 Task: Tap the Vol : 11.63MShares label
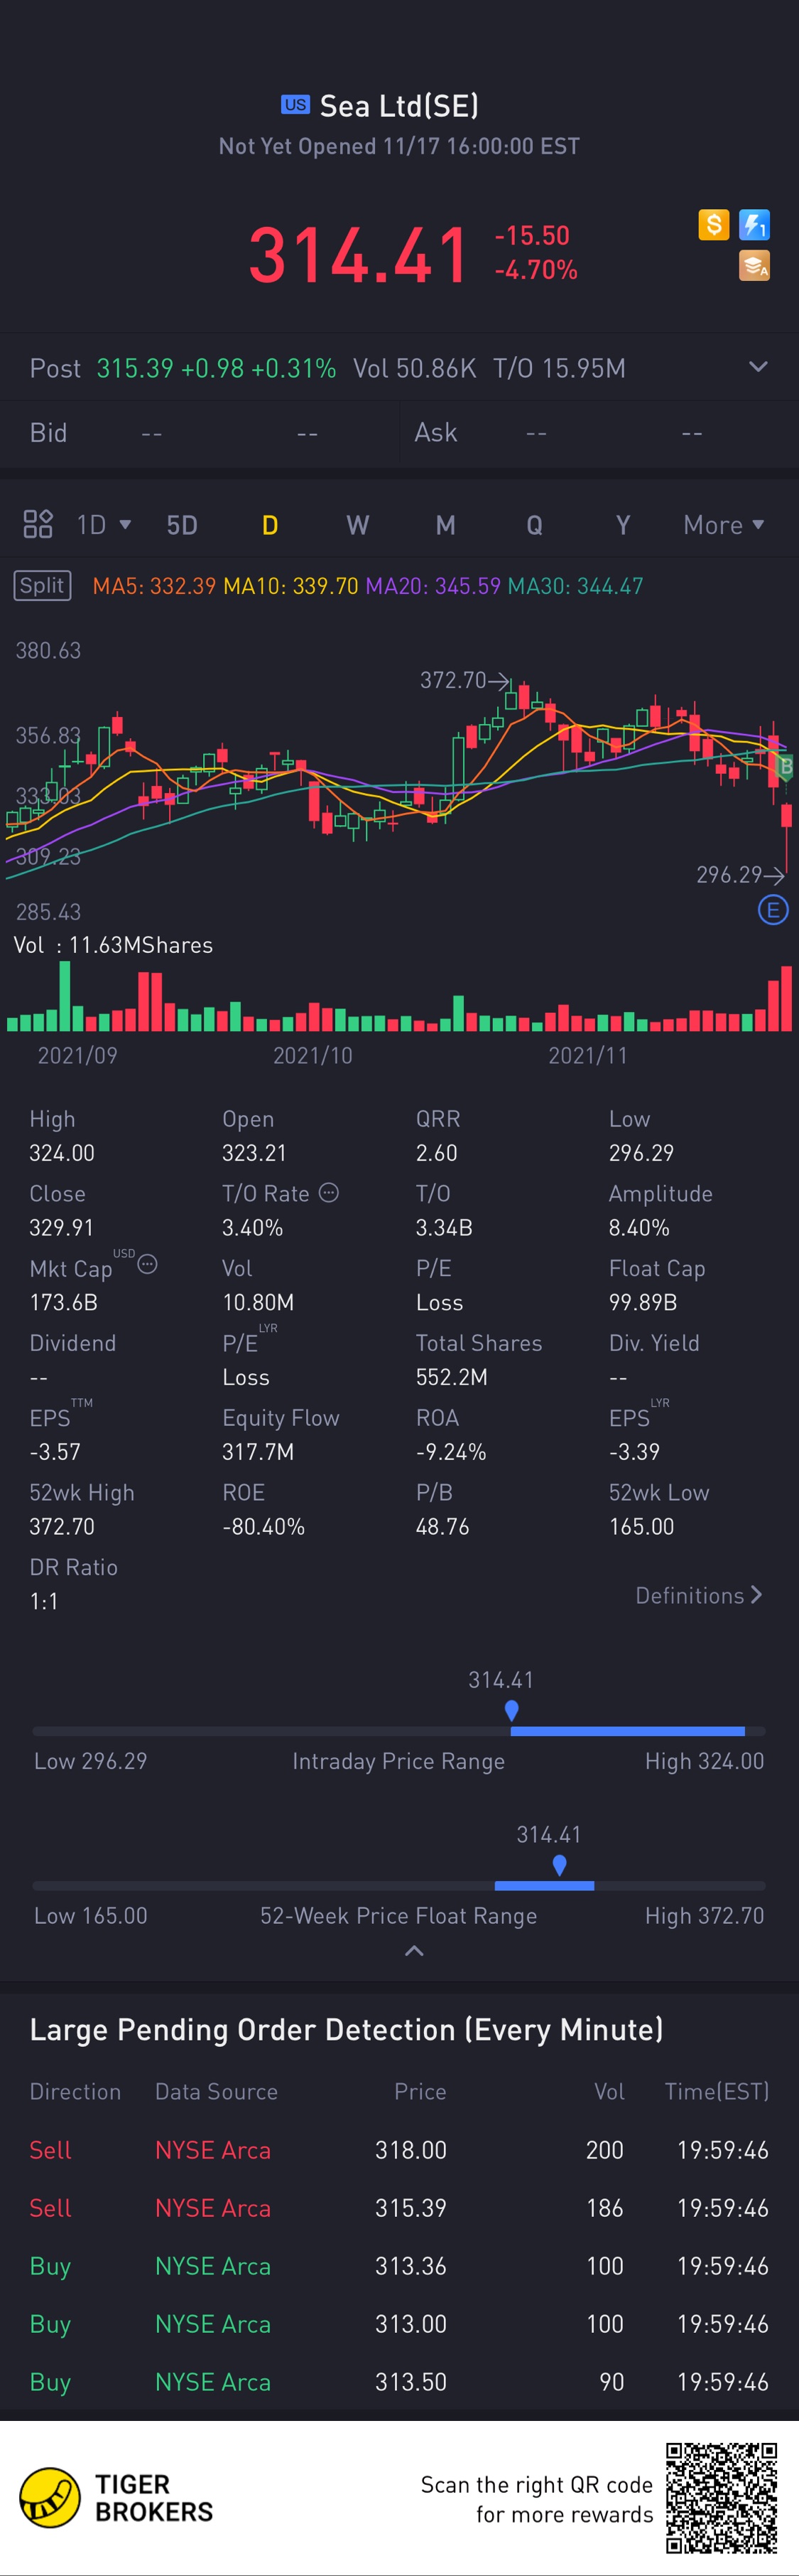click(x=113, y=945)
